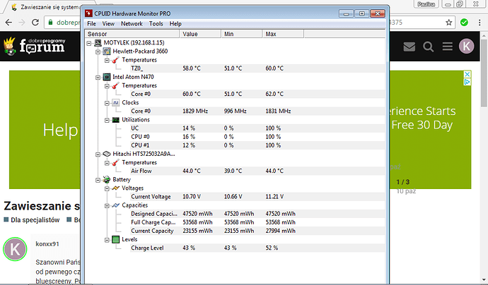Go back in the browser

tap(8, 23)
